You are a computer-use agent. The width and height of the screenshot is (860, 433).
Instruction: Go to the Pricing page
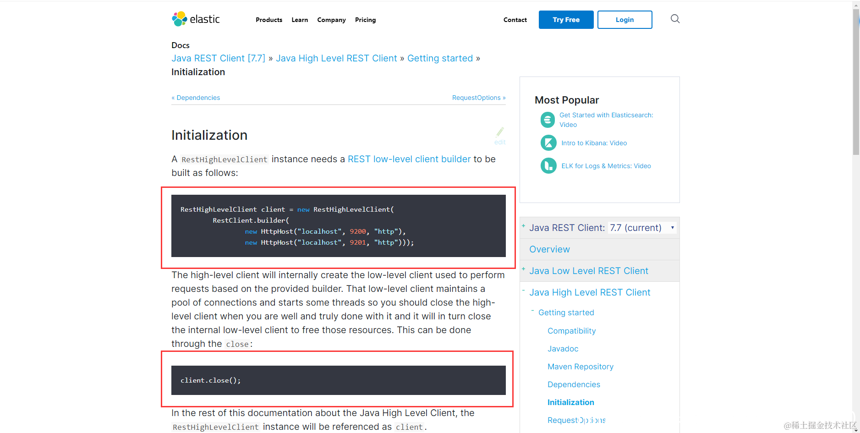pyautogui.click(x=365, y=20)
